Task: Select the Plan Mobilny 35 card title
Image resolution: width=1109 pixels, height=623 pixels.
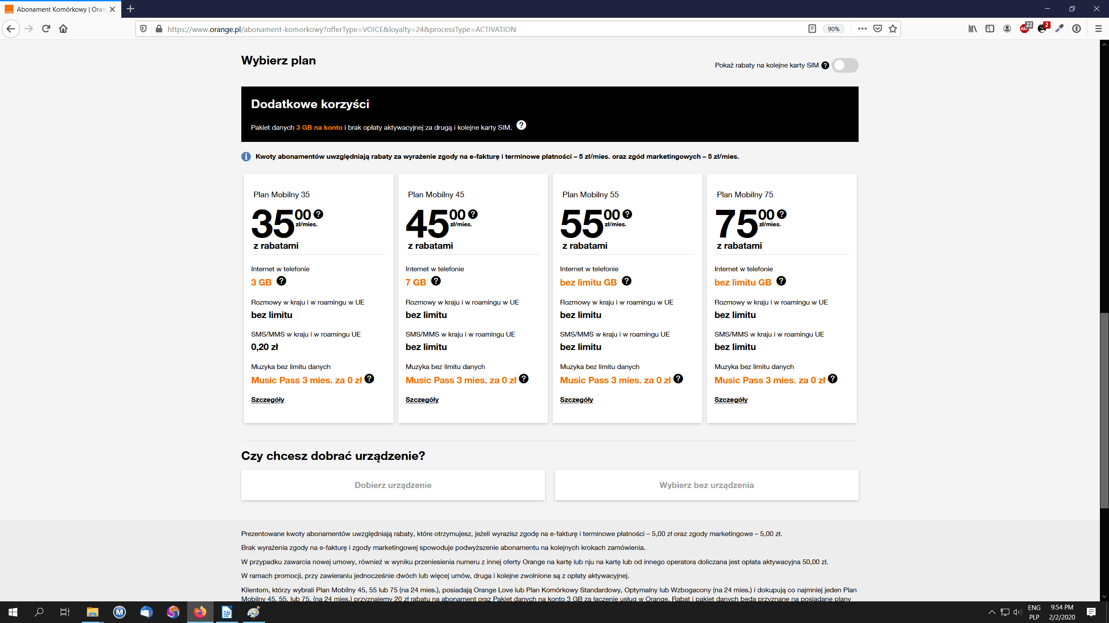Action: pos(282,195)
